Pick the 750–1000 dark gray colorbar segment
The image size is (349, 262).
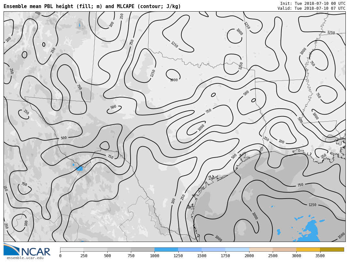[143, 249]
